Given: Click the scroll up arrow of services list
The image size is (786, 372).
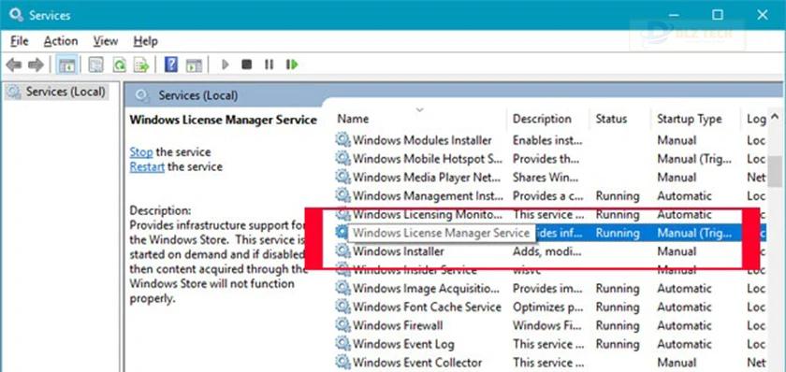Looking at the screenshot, I should pyautogui.click(x=775, y=117).
